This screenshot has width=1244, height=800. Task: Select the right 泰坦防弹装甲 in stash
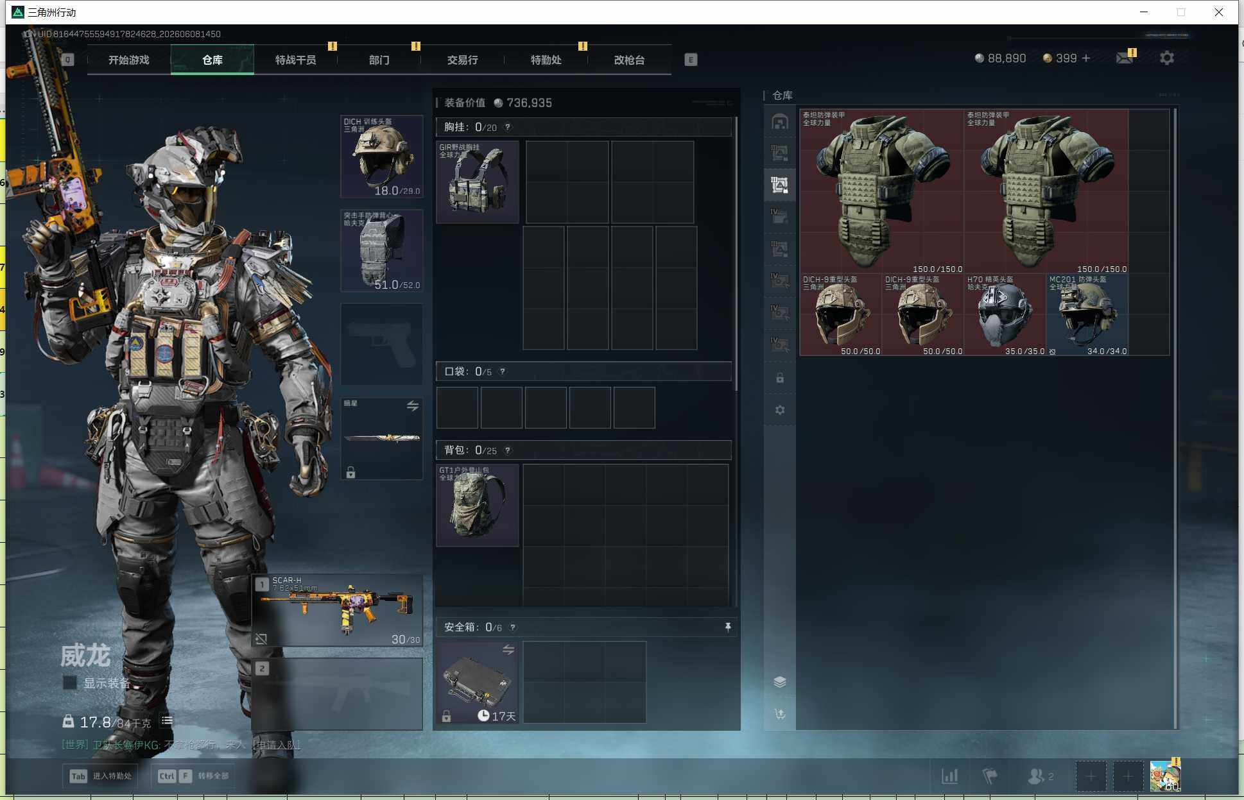1046,191
